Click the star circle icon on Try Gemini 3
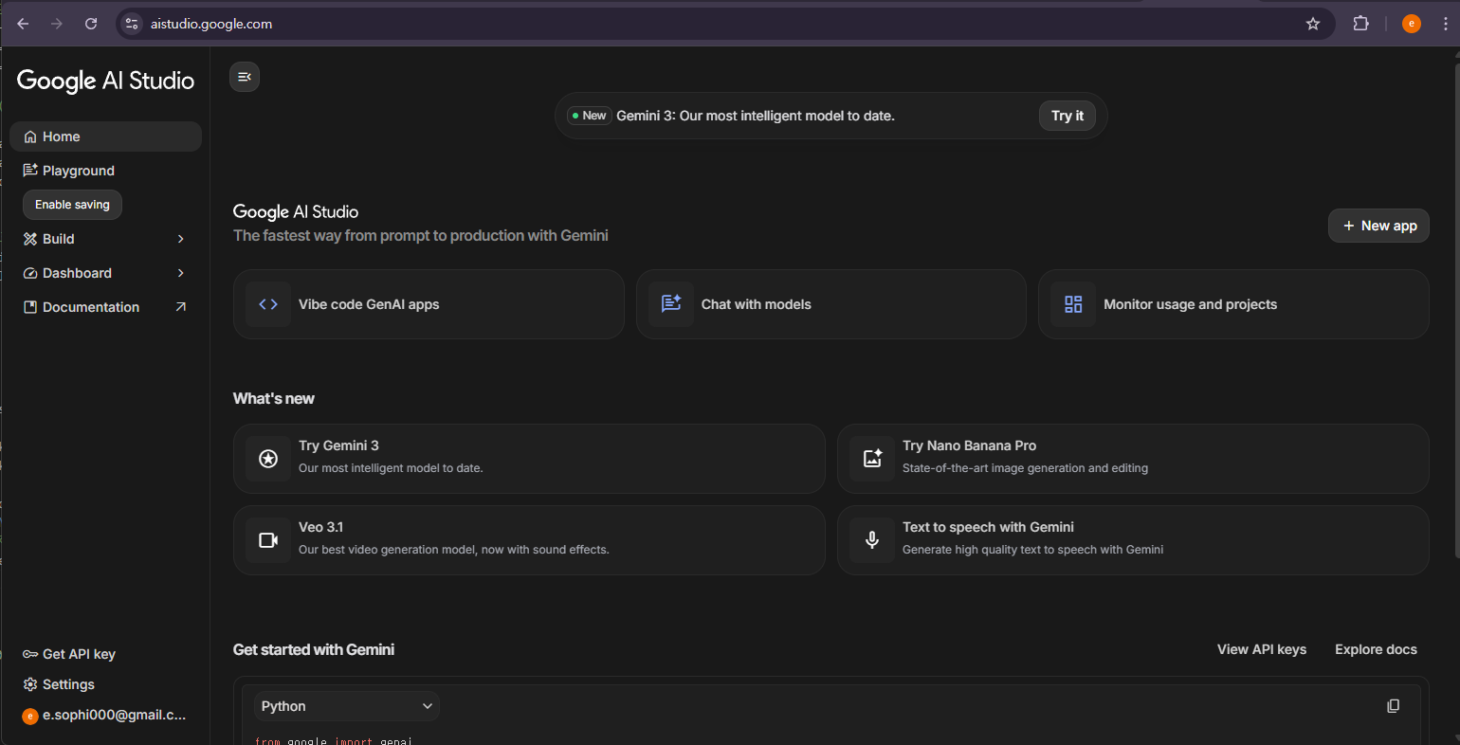Viewport: 1460px width, 745px height. click(268, 459)
